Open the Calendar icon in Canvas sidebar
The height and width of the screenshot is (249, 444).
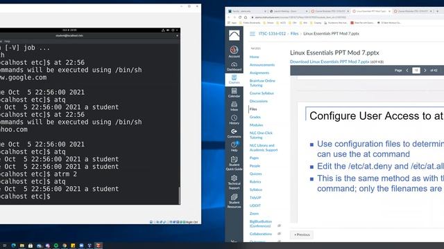tap(234, 93)
